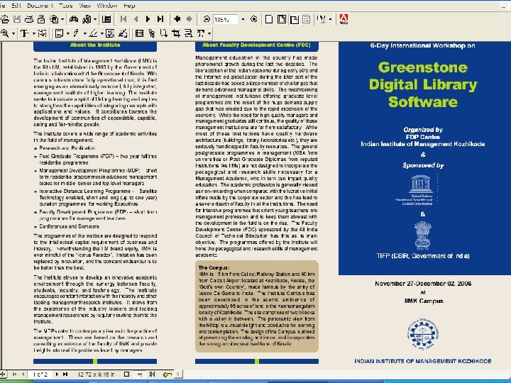Click the IIMK emblem logo

click(422, 333)
